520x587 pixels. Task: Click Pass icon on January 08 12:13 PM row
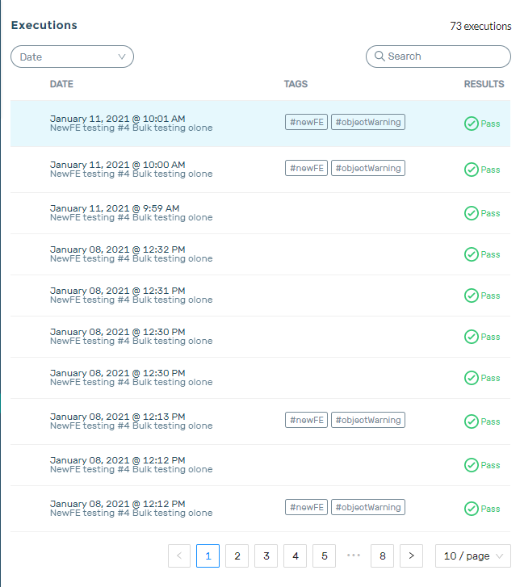click(x=472, y=421)
